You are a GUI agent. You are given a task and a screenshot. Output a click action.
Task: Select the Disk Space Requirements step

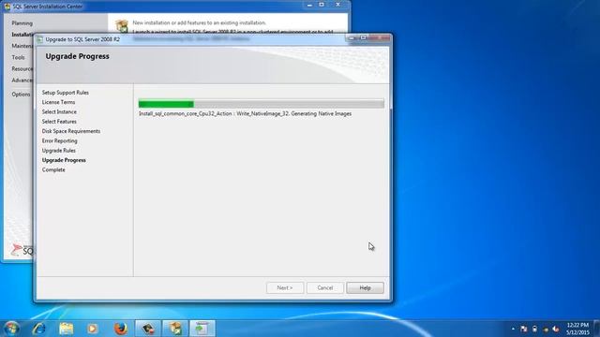tap(71, 131)
